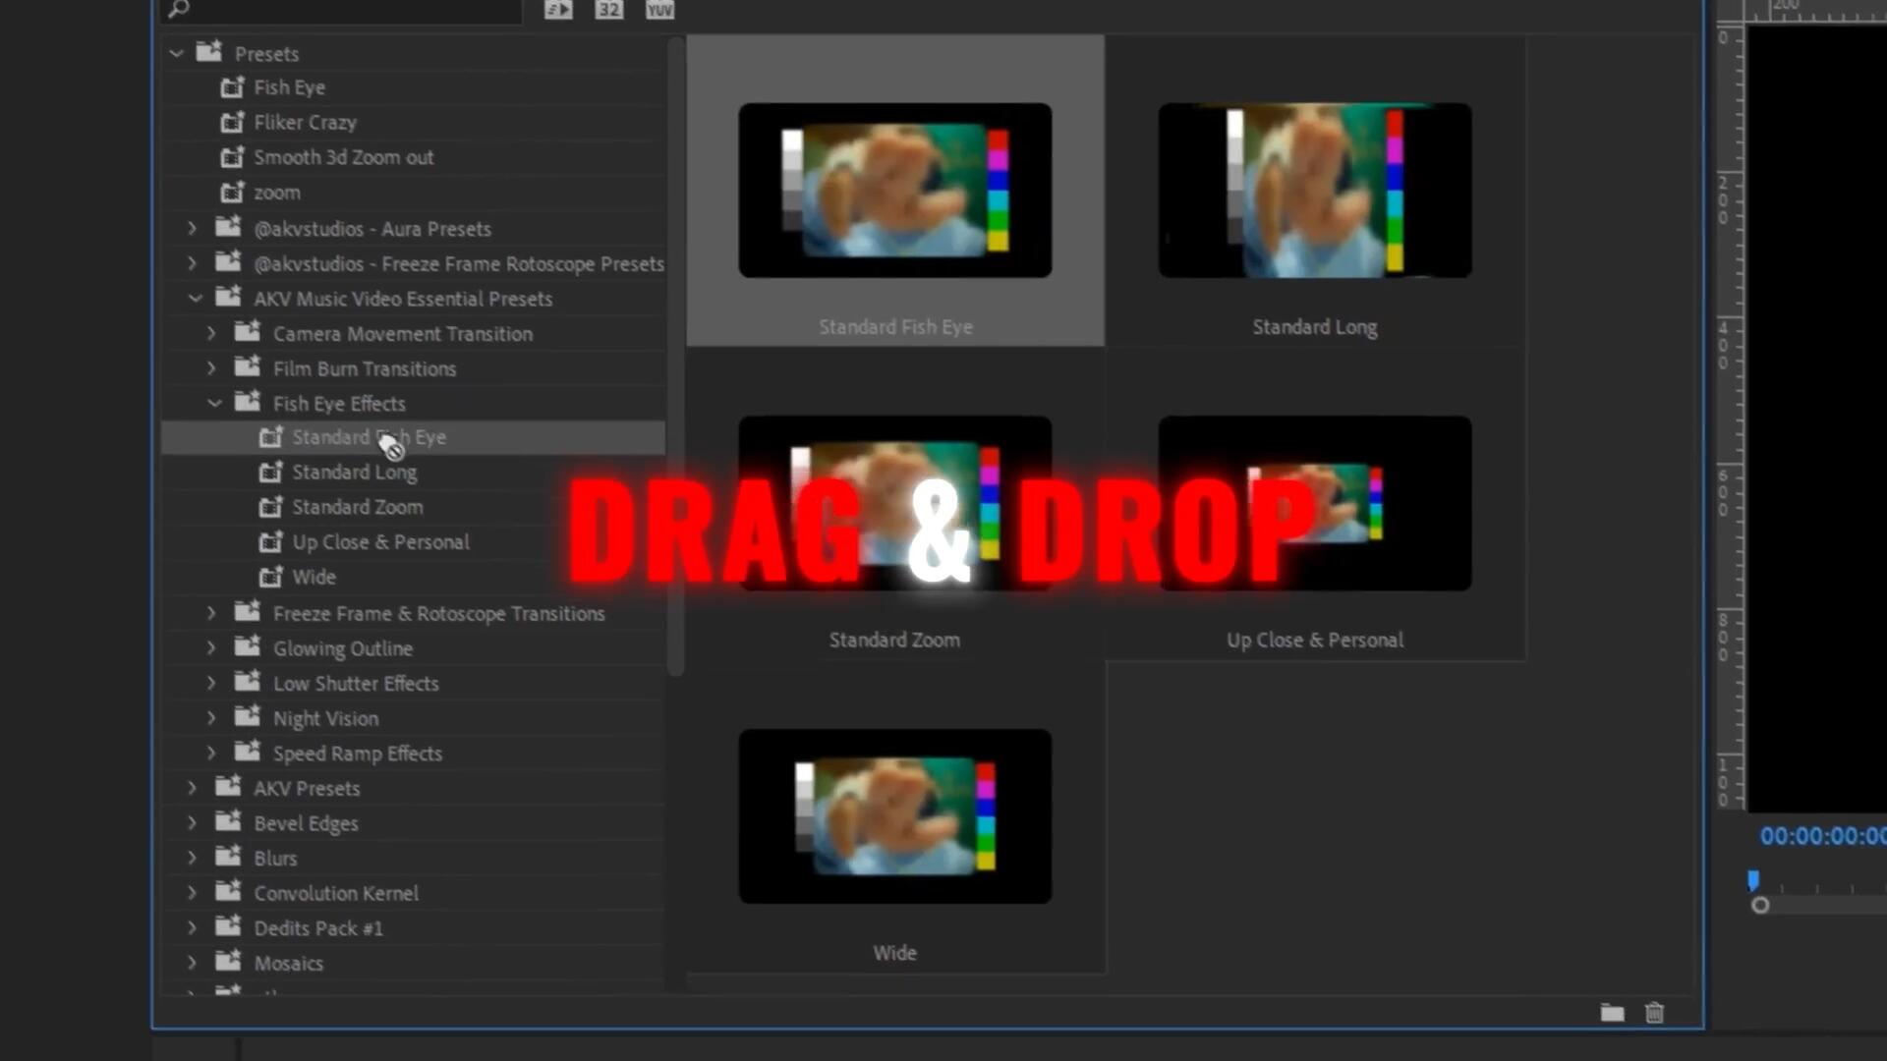Select the YUV color space icon
This screenshot has height=1061, width=1887.
tap(659, 11)
